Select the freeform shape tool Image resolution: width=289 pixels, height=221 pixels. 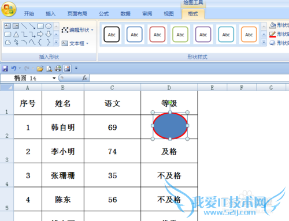8,42
